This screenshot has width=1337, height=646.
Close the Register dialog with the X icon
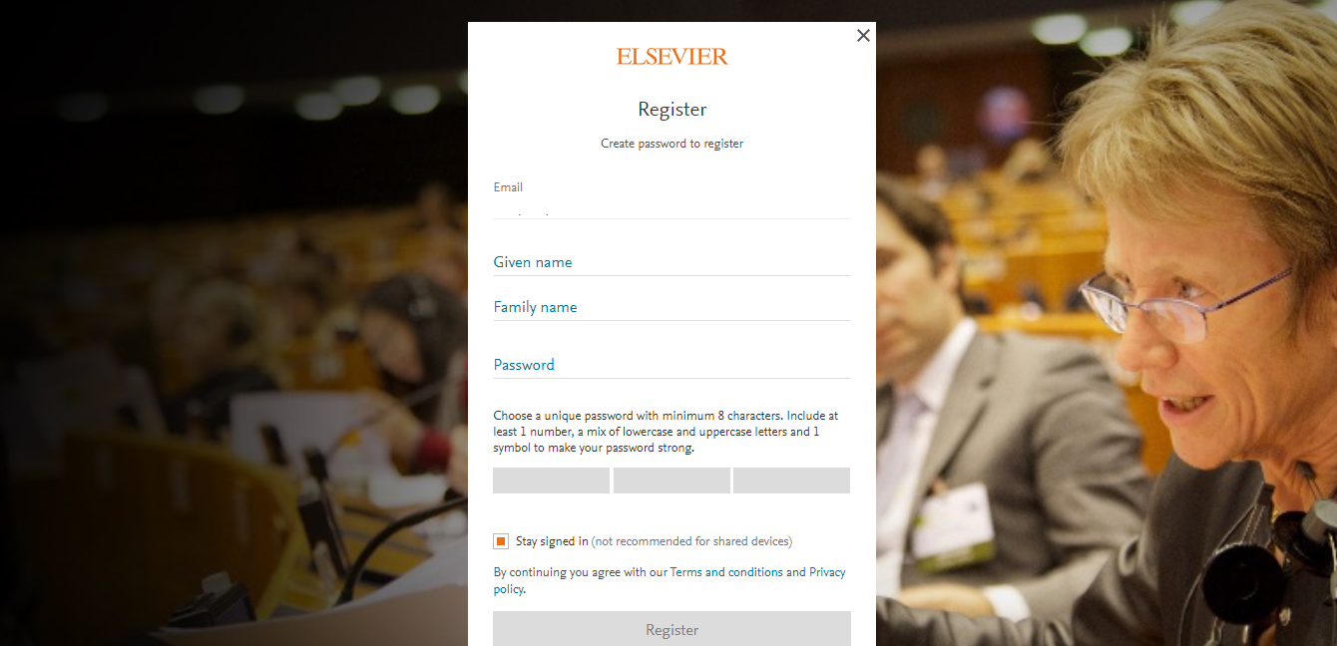pyautogui.click(x=863, y=36)
